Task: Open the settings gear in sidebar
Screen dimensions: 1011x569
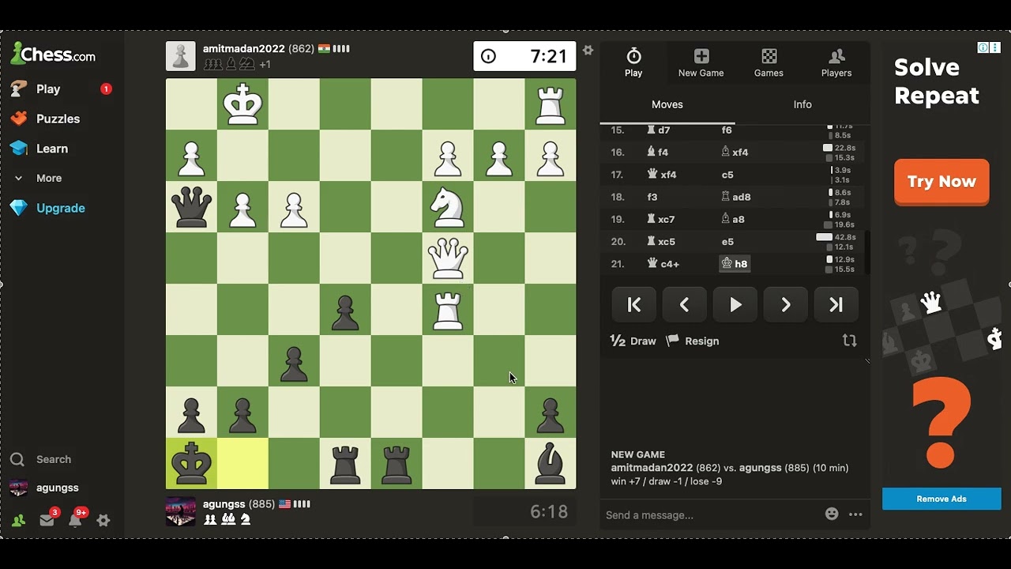Action: click(103, 520)
